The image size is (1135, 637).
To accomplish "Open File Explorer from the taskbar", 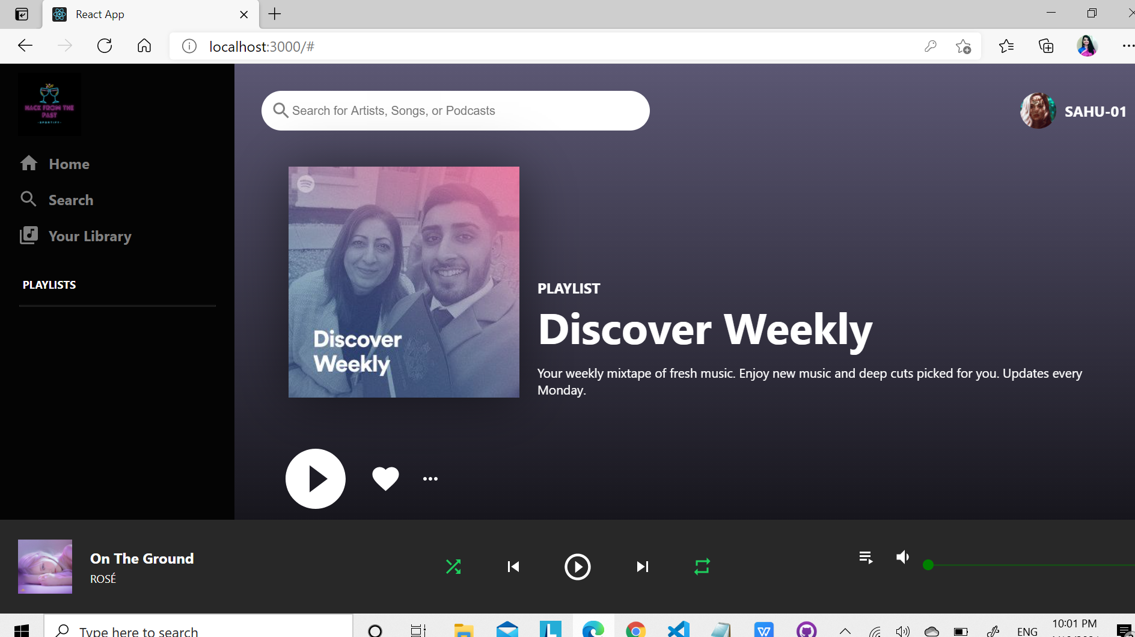I will pos(463,630).
